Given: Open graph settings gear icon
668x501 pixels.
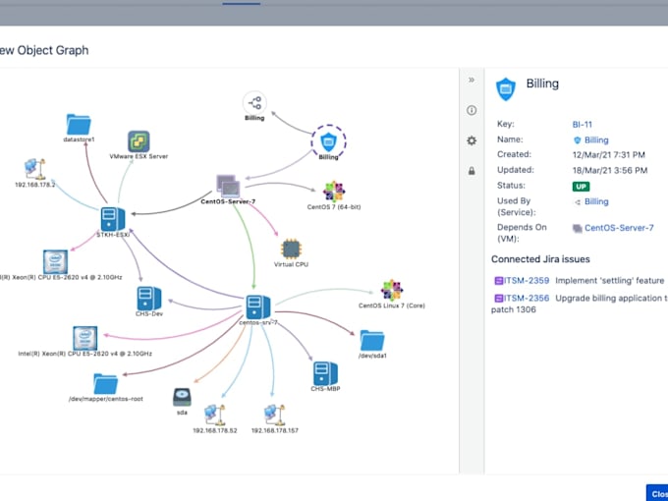Looking at the screenshot, I should (472, 140).
